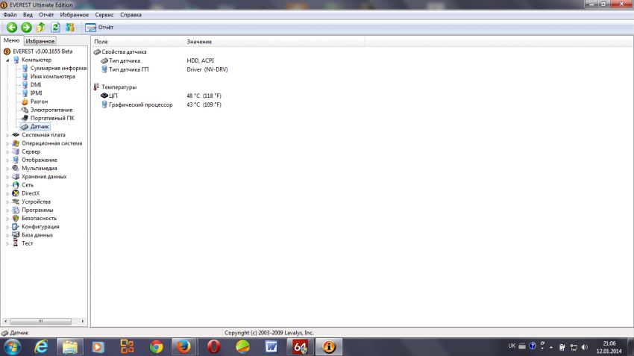The image size is (634, 356).
Task: Expand the Сеть node
Action: pos(7,185)
